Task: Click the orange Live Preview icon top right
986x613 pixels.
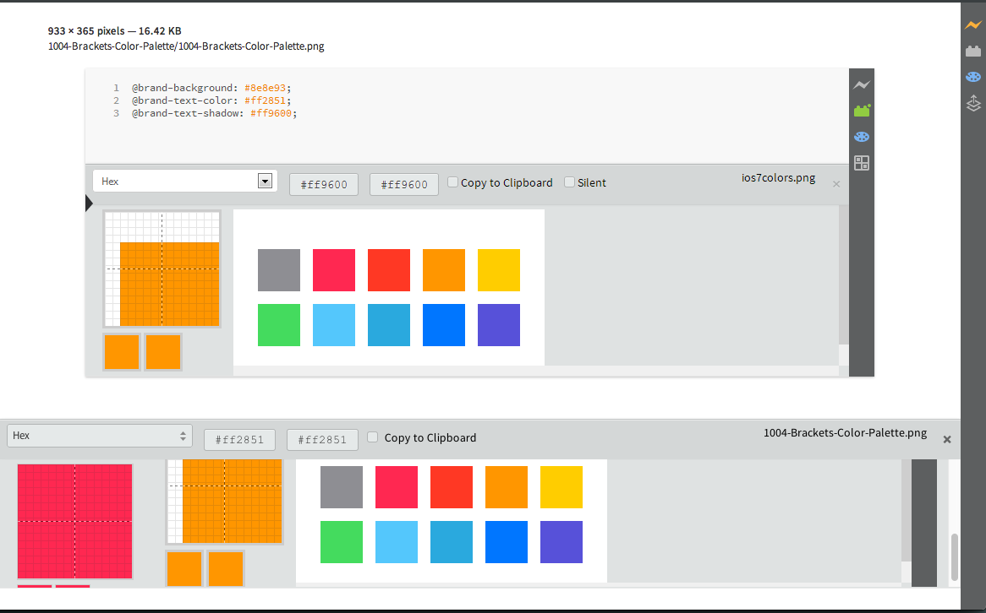Action: [x=972, y=24]
